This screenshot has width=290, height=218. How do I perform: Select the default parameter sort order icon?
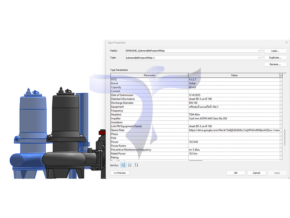point(123,165)
